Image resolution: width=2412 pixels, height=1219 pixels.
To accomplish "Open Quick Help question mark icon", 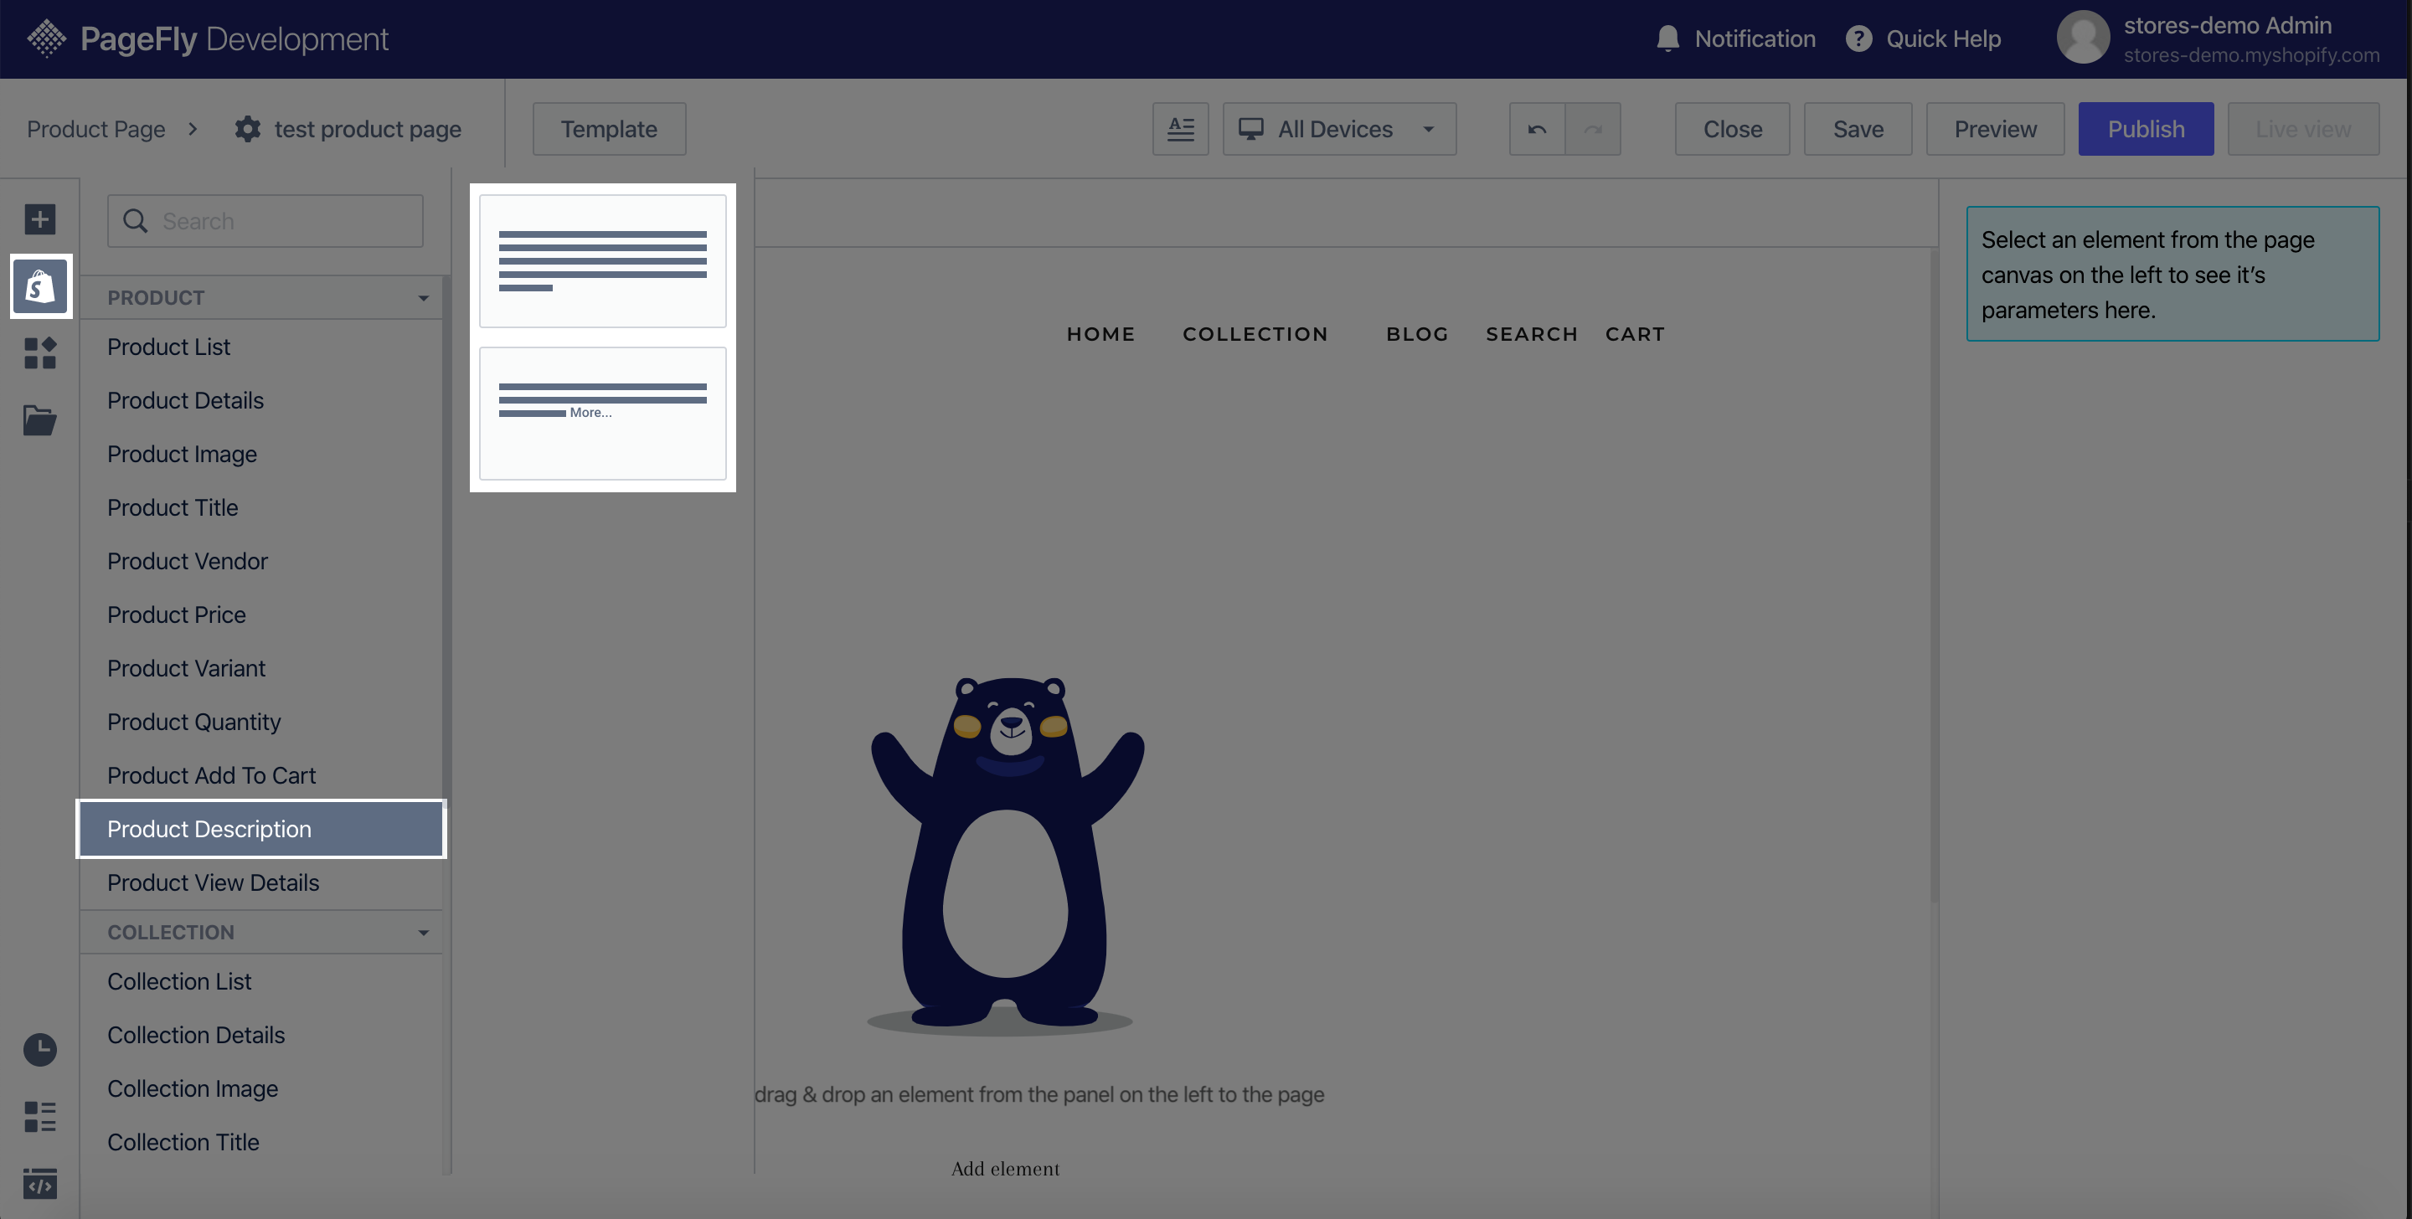I will click(1858, 39).
